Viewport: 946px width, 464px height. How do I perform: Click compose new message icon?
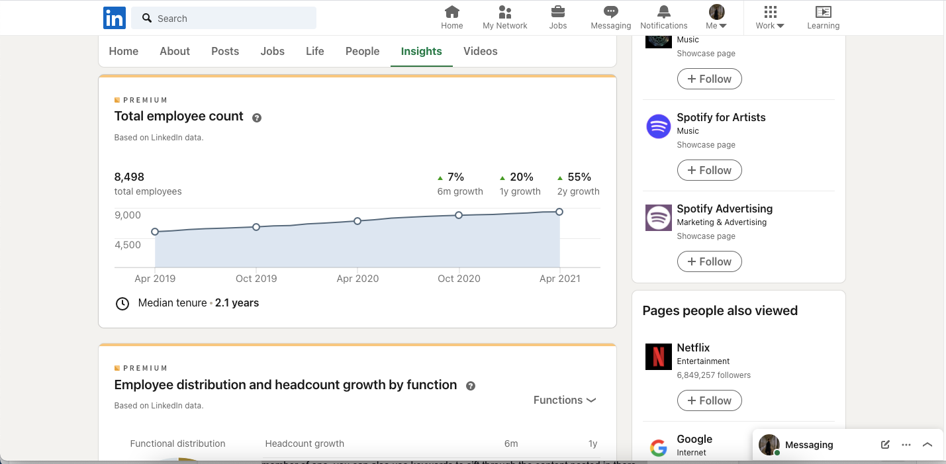click(x=885, y=445)
